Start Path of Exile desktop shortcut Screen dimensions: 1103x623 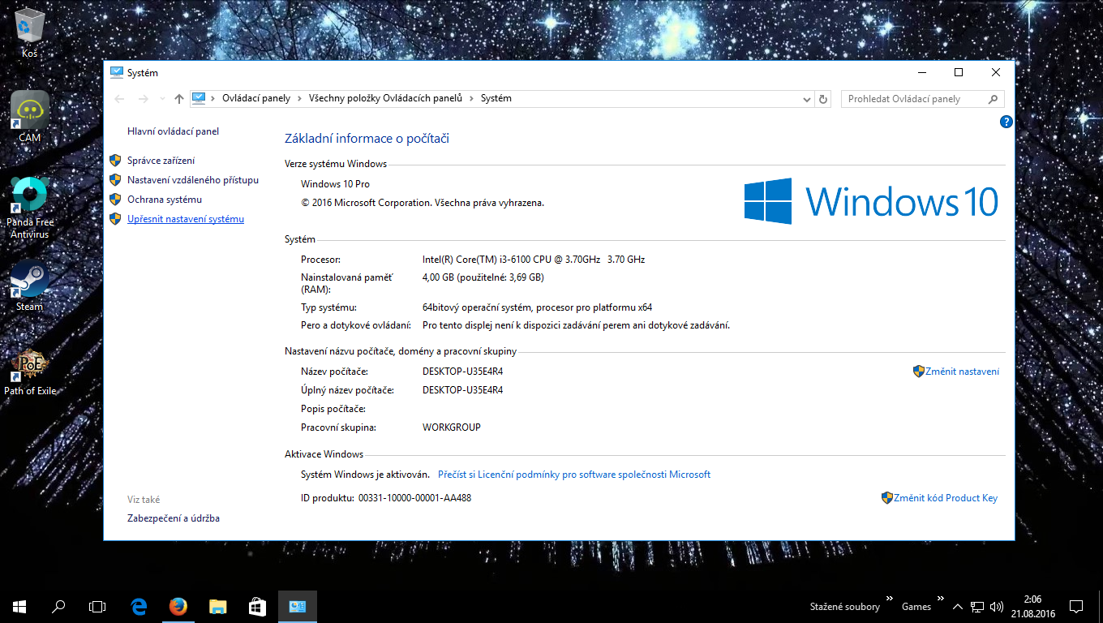(30, 372)
